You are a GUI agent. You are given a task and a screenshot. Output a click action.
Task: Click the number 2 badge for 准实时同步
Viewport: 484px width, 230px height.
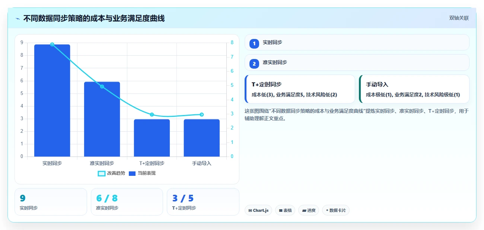click(254, 64)
